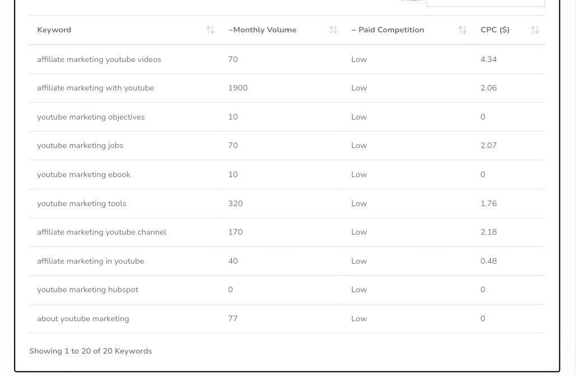Click 'youtube marketing tools' keyword
Viewport: 576px width, 376px height.
(x=82, y=203)
